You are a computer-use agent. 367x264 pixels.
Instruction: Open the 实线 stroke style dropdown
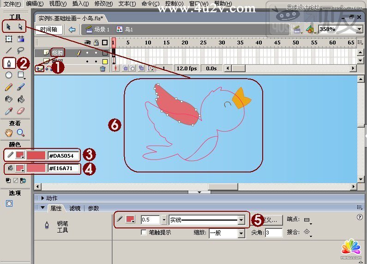pyautogui.click(x=241, y=220)
